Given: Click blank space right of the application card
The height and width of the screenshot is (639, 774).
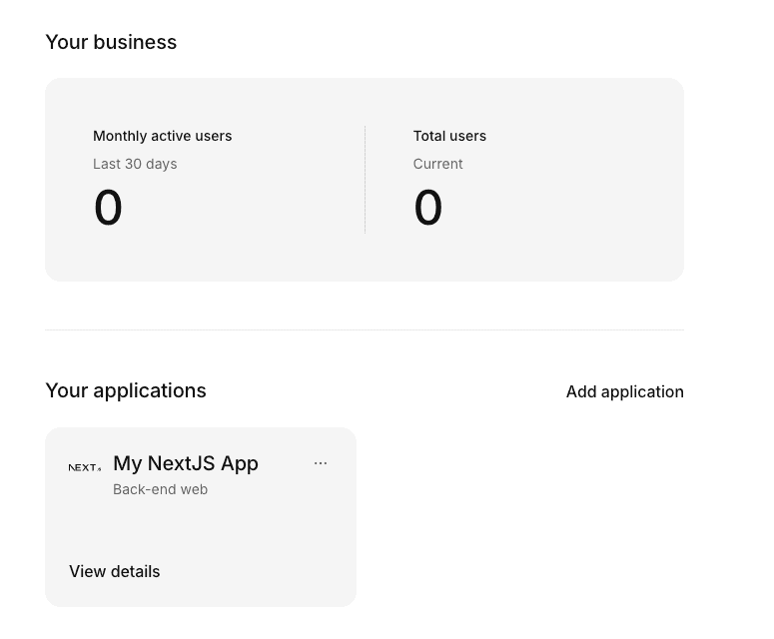Looking at the screenshot, I should pyautogui.click(x=519, y=517).
